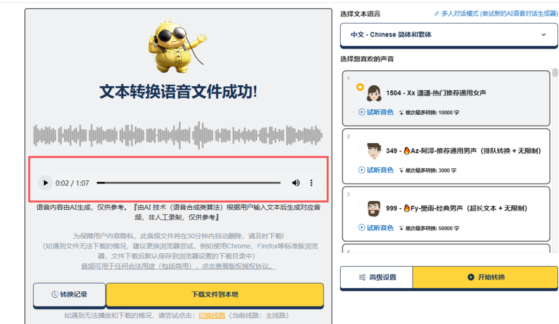Screen dimensions: 559x324
Task: Click 开始转换 start conversion button
Action: coord(485,277)
